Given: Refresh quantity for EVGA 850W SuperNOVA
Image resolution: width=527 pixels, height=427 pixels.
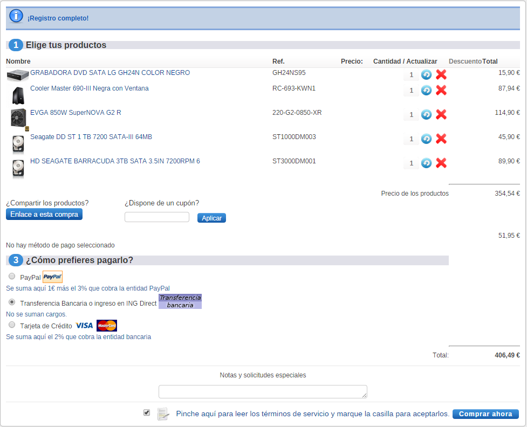Looking at the screenshot, I should (x=426, y=114).
